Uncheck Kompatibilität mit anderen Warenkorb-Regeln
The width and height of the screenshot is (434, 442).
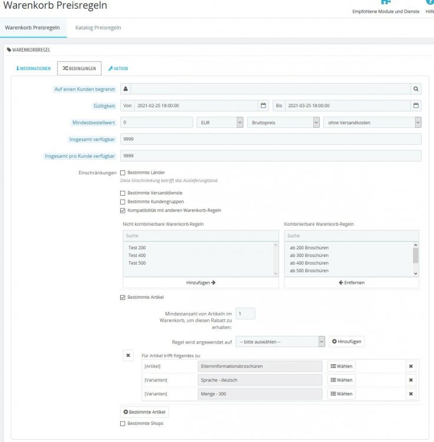pyautogui.click(x=122, y=210)
